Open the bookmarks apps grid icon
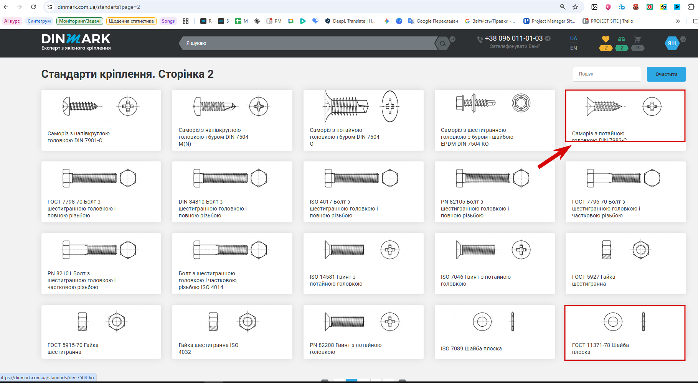698x383 pixels. (186, 21)
